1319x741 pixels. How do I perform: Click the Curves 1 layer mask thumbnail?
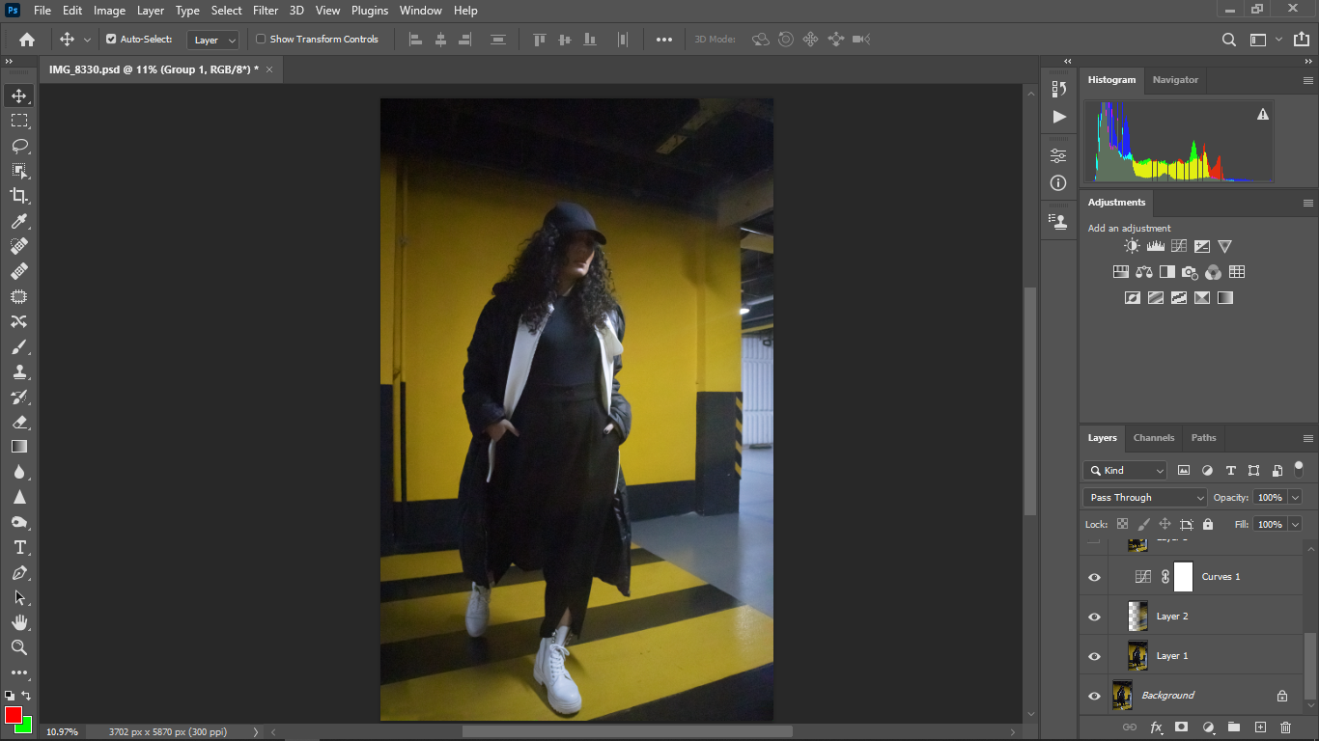(1183, 577)
